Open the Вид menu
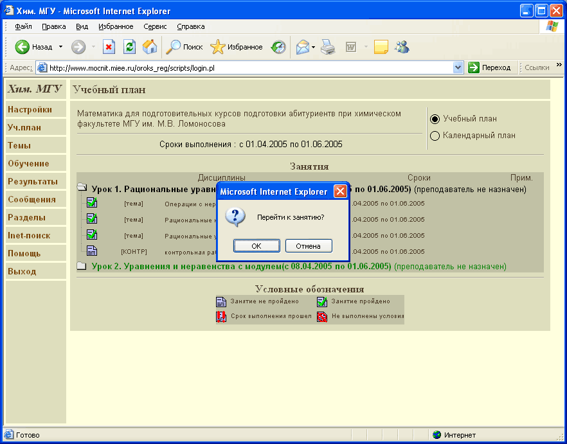 [82, 27]
